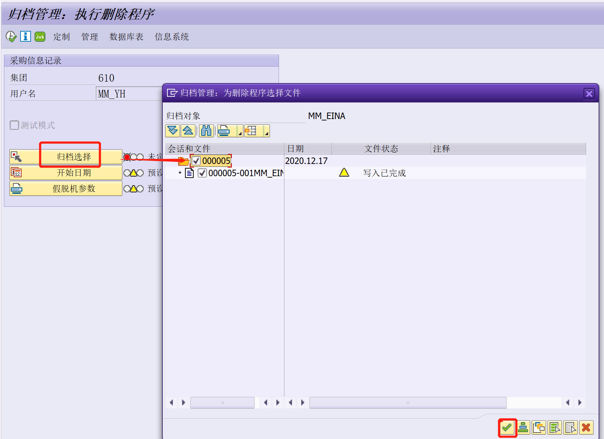The height and width of the screenshot is (439, 604).
Task: Click the scrollbar thumb under 会话和文件 column
Action: tap(222, 403)
